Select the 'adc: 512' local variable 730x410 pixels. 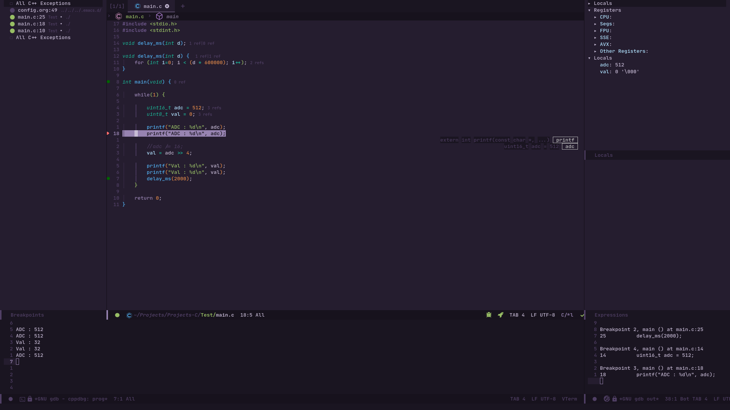coord(612,65)
